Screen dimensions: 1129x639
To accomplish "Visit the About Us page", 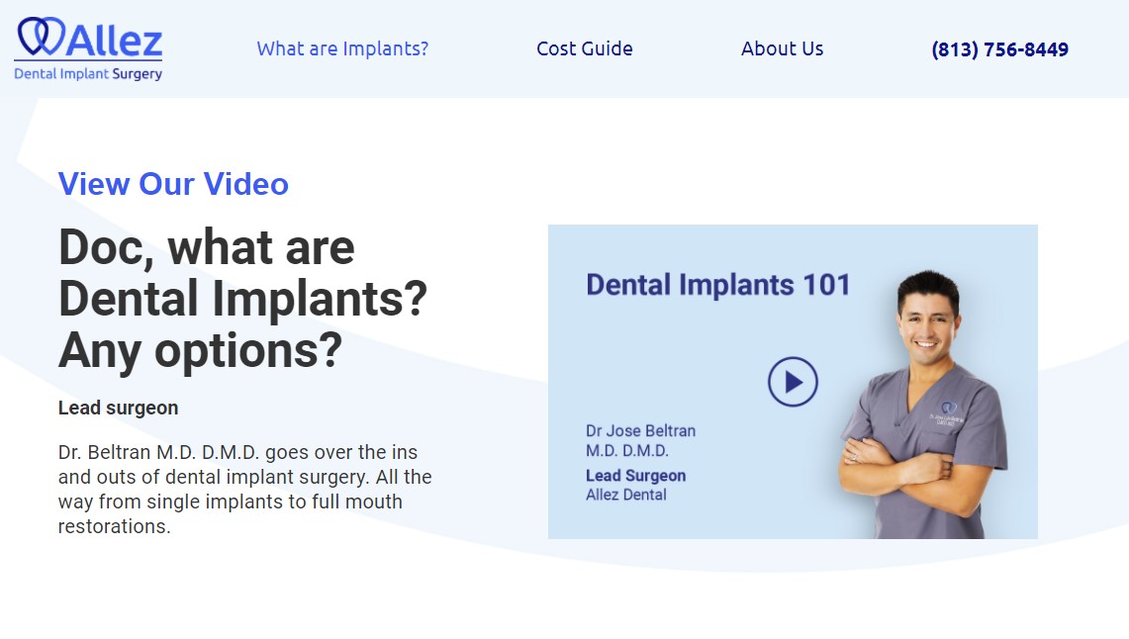I will (782, 47).
